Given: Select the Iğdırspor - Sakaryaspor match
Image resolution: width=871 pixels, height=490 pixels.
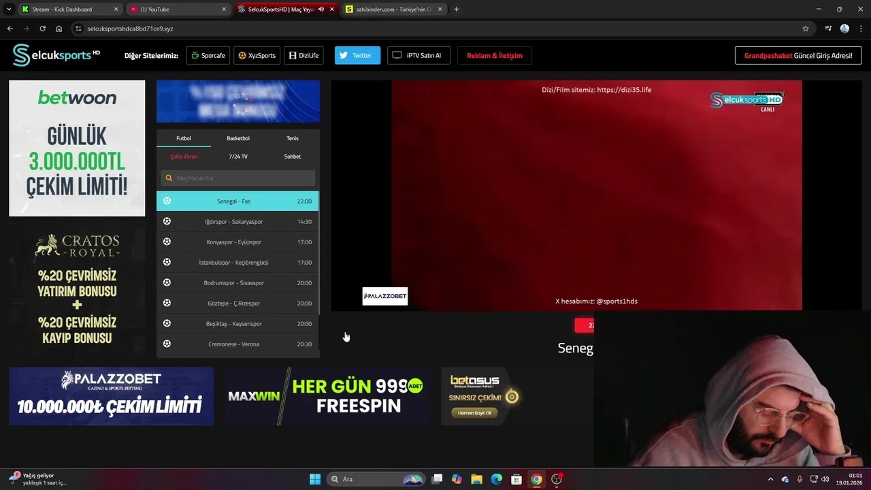Looking at the screenshot, I should (x=237, y=221).
